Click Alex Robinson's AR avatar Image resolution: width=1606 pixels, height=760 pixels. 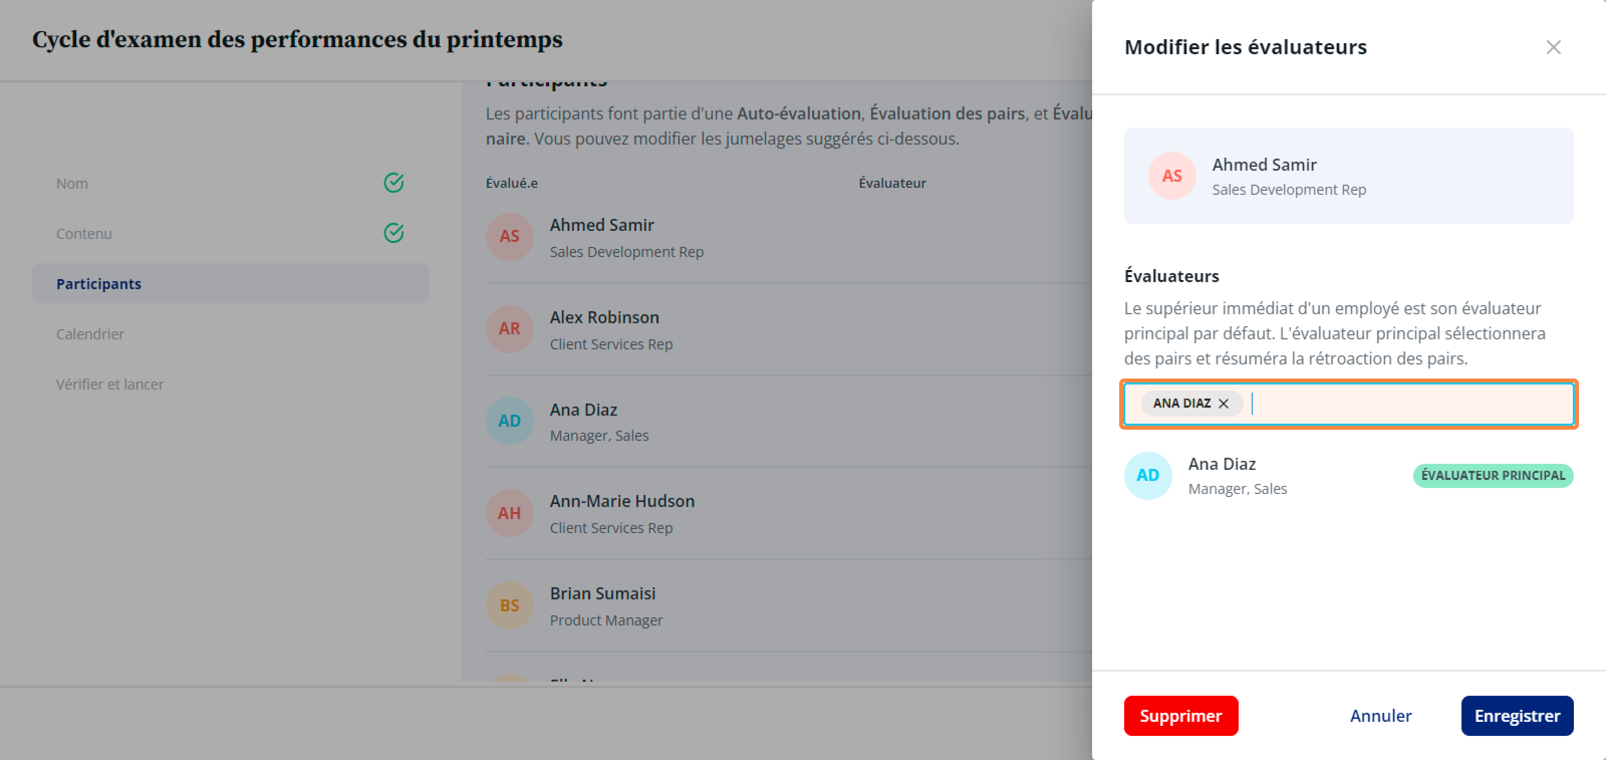pos(509,329)
